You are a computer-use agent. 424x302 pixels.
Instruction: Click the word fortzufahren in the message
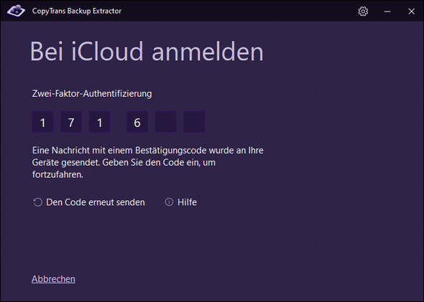click(57, 174)
